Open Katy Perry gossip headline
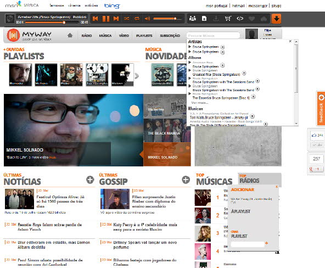325x268 pixels. coord(145,227)
